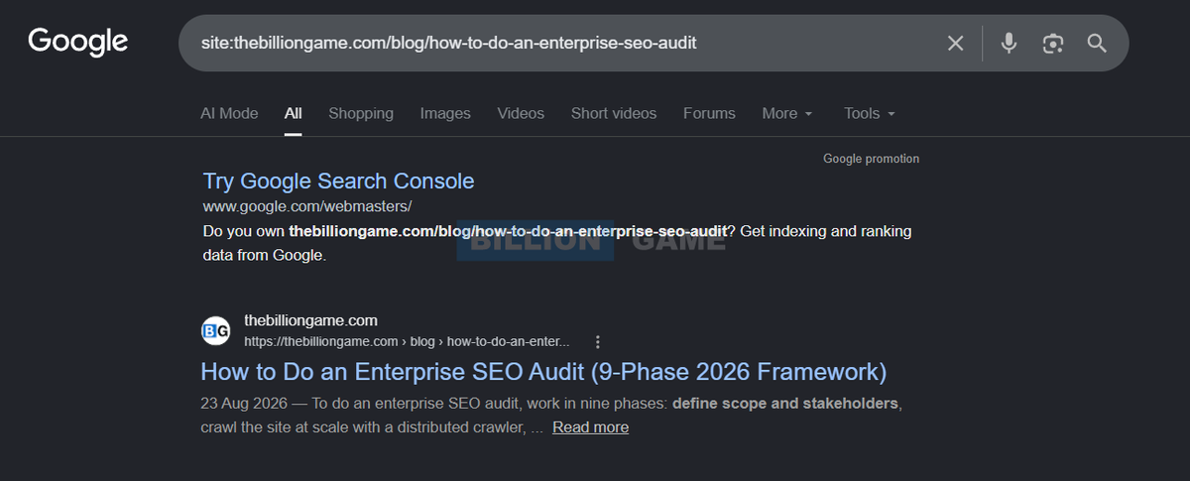Clear the search query with X icon
1190x481 pixels.
click(x=955, y=43)
